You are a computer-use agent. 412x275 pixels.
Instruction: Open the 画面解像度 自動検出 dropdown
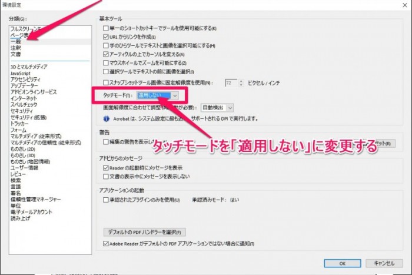(217, 108)
